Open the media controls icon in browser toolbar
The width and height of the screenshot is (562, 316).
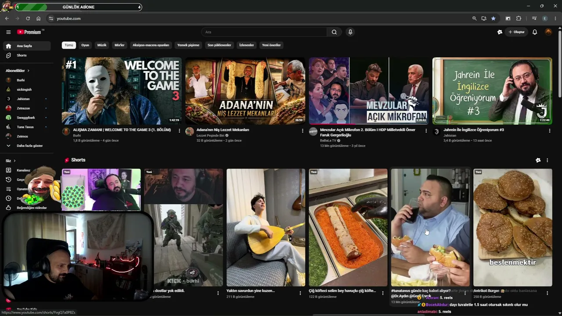[x=534, y=18]
